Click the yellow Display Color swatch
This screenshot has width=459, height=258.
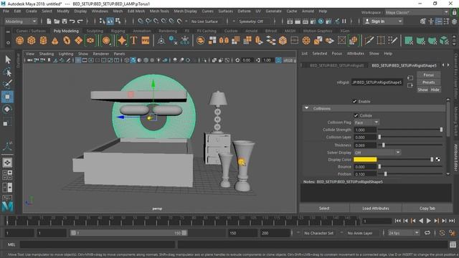[365, 159]
